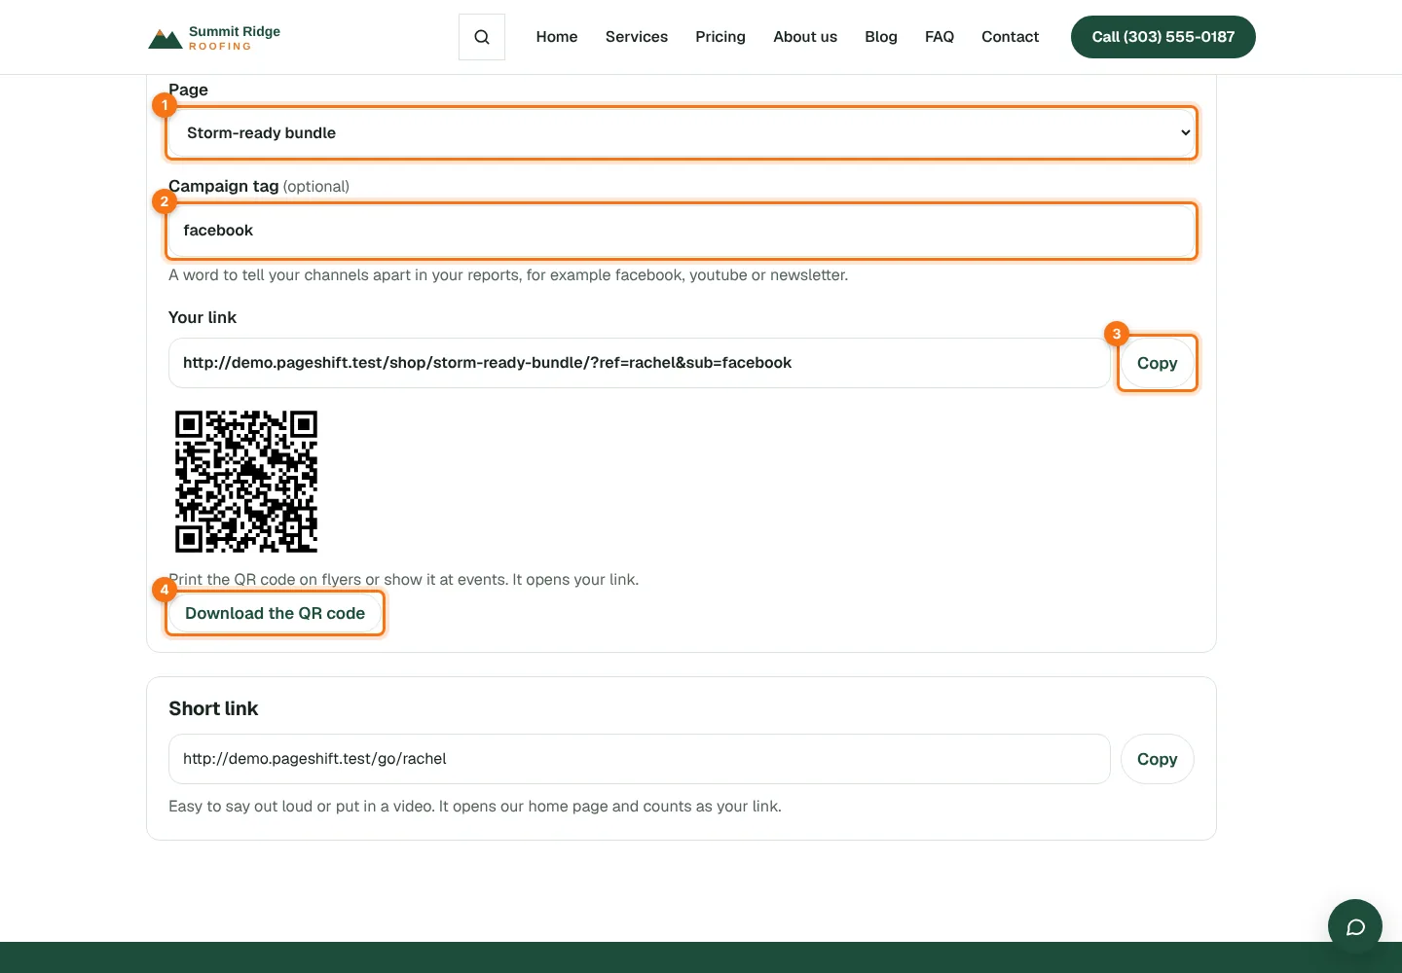1402x973 pixels.
Task: Open the Services menu item
Action: [637, 37]
